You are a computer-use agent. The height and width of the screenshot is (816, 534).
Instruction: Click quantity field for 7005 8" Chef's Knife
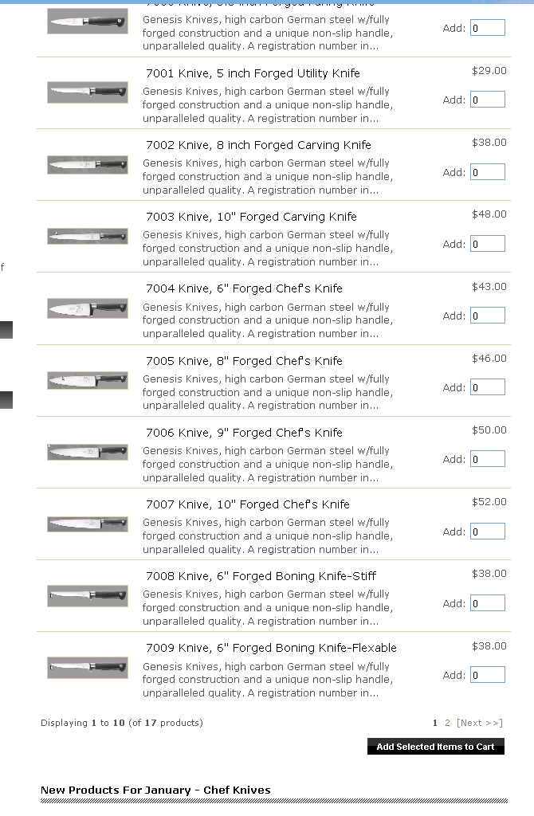tap(487, 387)
